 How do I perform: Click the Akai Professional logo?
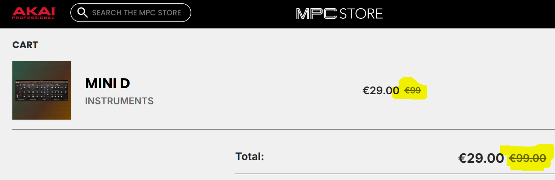[34, 13]
